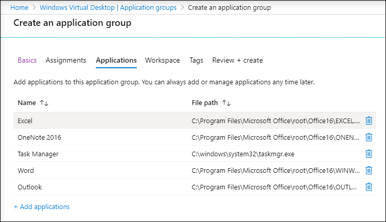Viewport: 386px width, 222px height.
Task: Select the Outlook name cell
Action: 30,187
